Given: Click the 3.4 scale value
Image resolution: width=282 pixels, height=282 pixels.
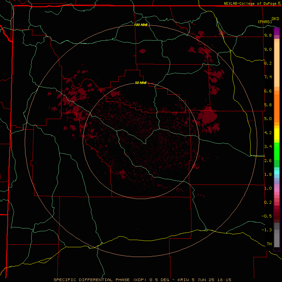Looking at the screenshot, I should point(268,147).
